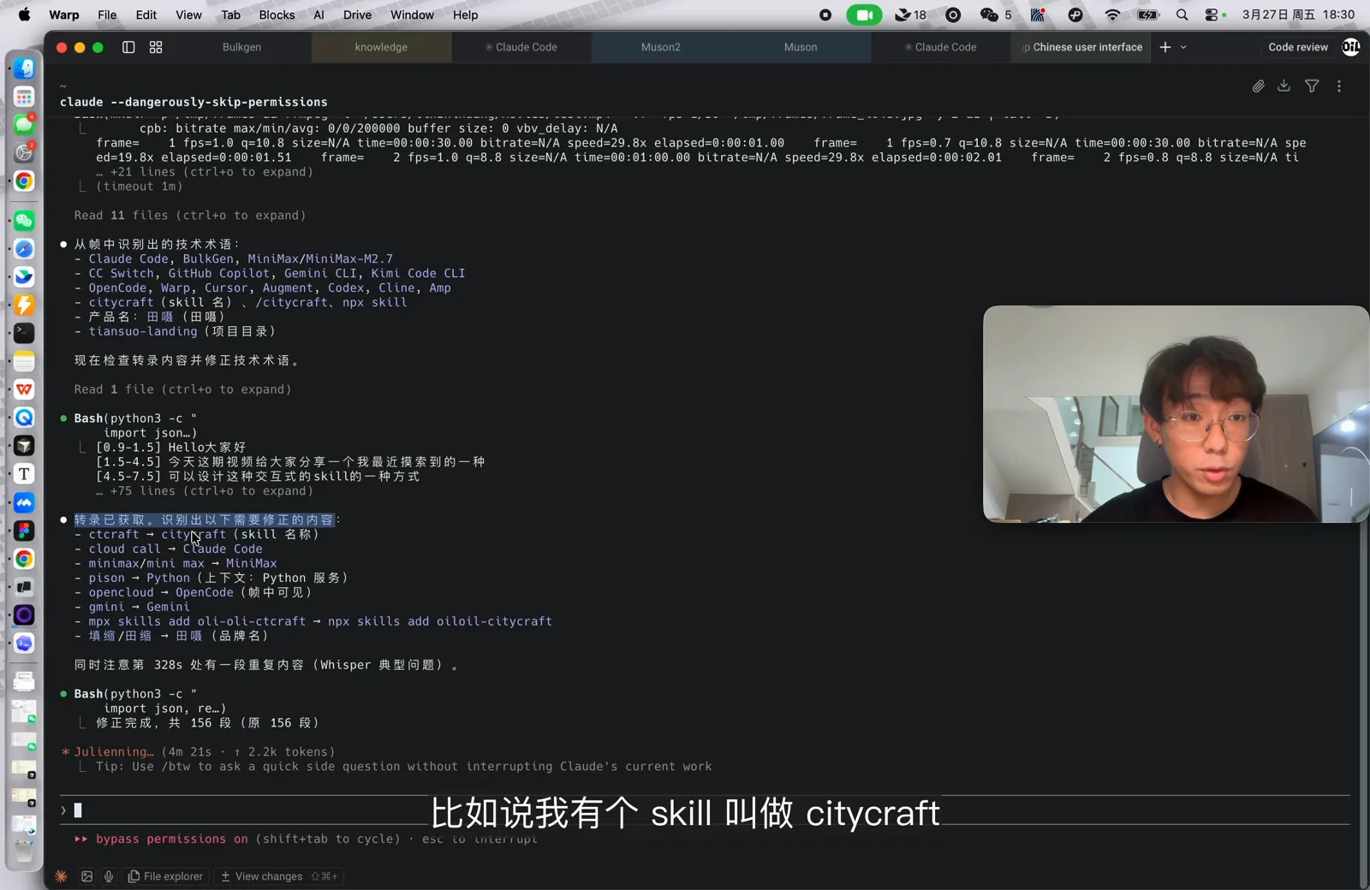Image resolution: width=1370 pixels, height=890 pixels.
Task: Open the Terminal app in the Dock
Action: coord(24,333)
